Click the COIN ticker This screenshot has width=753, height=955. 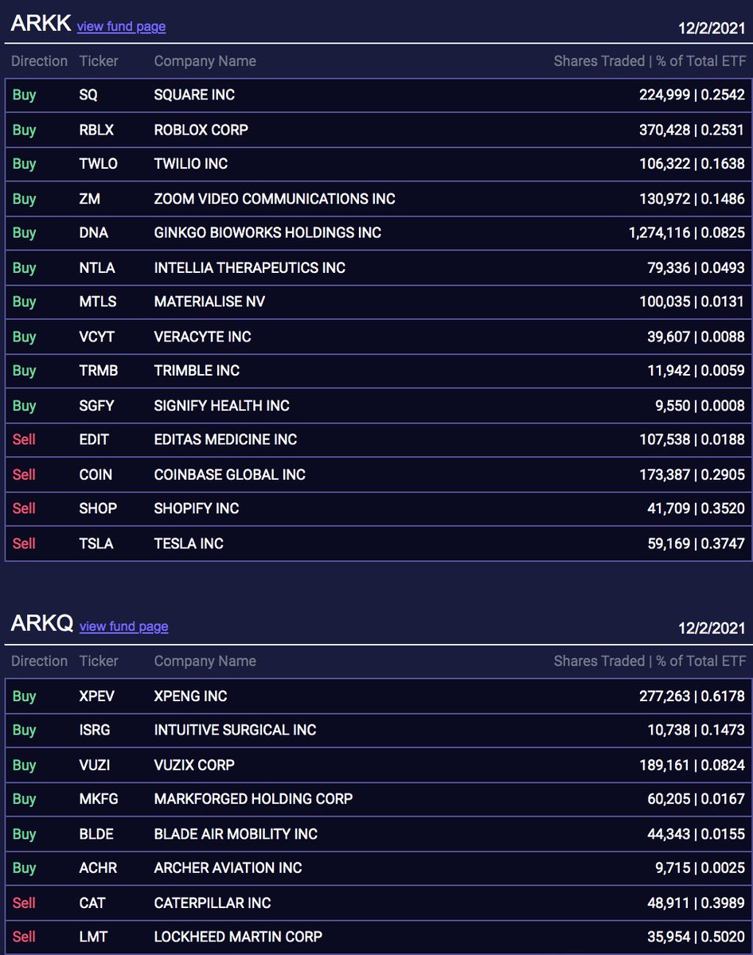tap(96, 474)
